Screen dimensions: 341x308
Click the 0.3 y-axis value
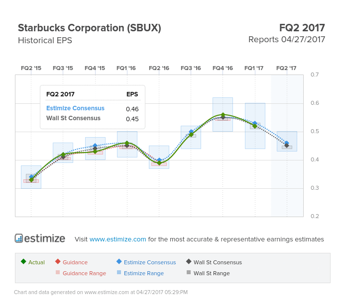[315, 188]
